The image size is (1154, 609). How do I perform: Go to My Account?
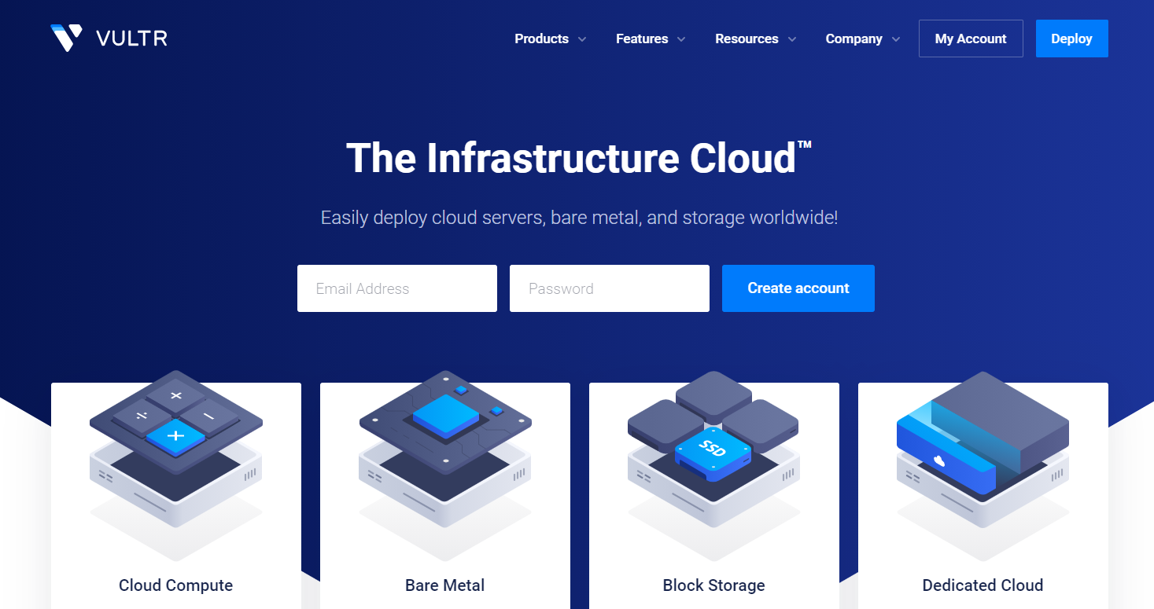pos(971,39)
